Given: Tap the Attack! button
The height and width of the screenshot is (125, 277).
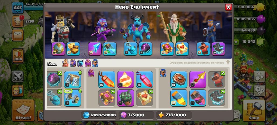Looking at the screenshot, I should click(x=23, y=110).
